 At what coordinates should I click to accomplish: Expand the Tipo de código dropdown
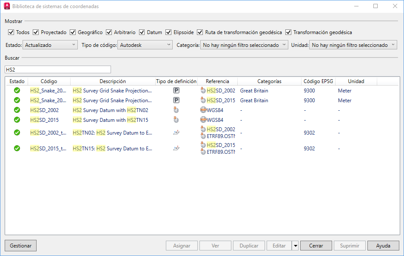[145, 45]
